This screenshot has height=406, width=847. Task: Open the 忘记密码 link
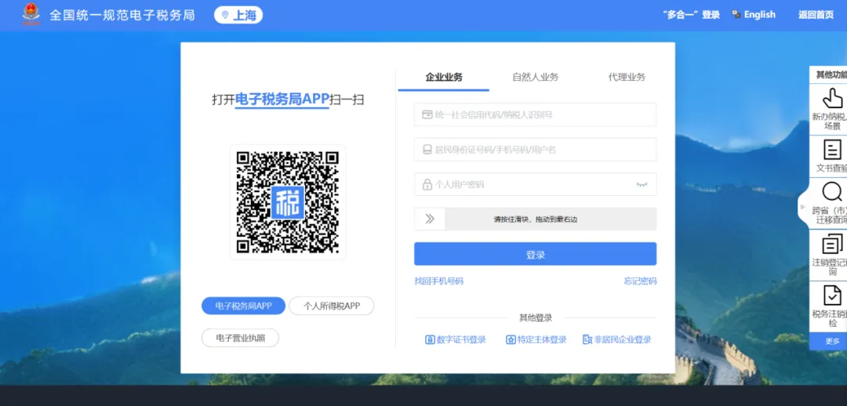640,281
